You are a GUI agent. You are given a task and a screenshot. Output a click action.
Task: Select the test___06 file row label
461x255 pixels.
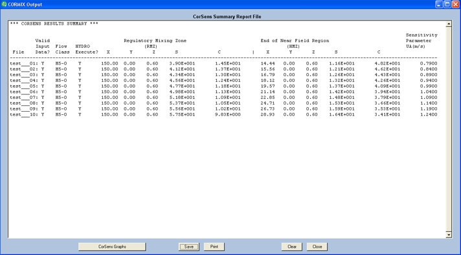click(x=24, y=92)
